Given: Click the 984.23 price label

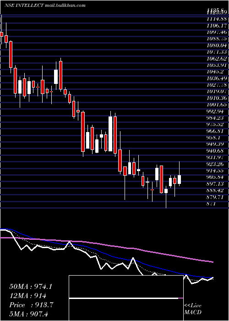Looking at the screenshot, I should (215, 118).
